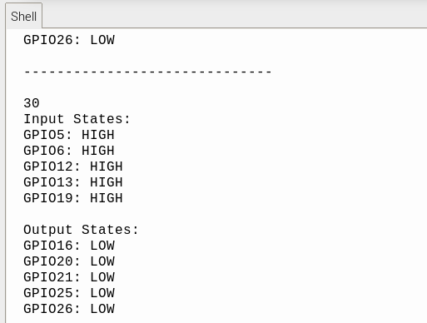427x323 pixels.
Task: Click the word HIGH after GPIO19
Action: [107, 198]
